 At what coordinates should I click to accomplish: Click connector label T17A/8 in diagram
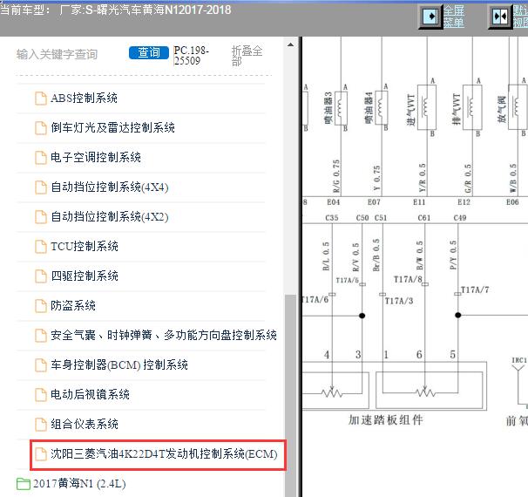408,279
